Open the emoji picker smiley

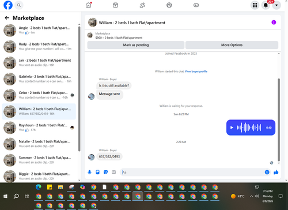click(267, 172)
